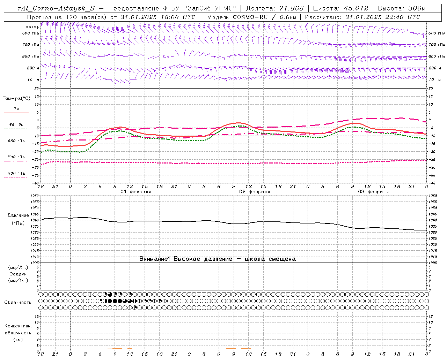This screenshot has width=447, height=357.
Task: Click the Конвективн. label
Action: pyautogui.click(x=18, y=326)
